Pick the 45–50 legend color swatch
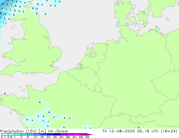Viewport: 179px width, 138px height. pos(83,134)
